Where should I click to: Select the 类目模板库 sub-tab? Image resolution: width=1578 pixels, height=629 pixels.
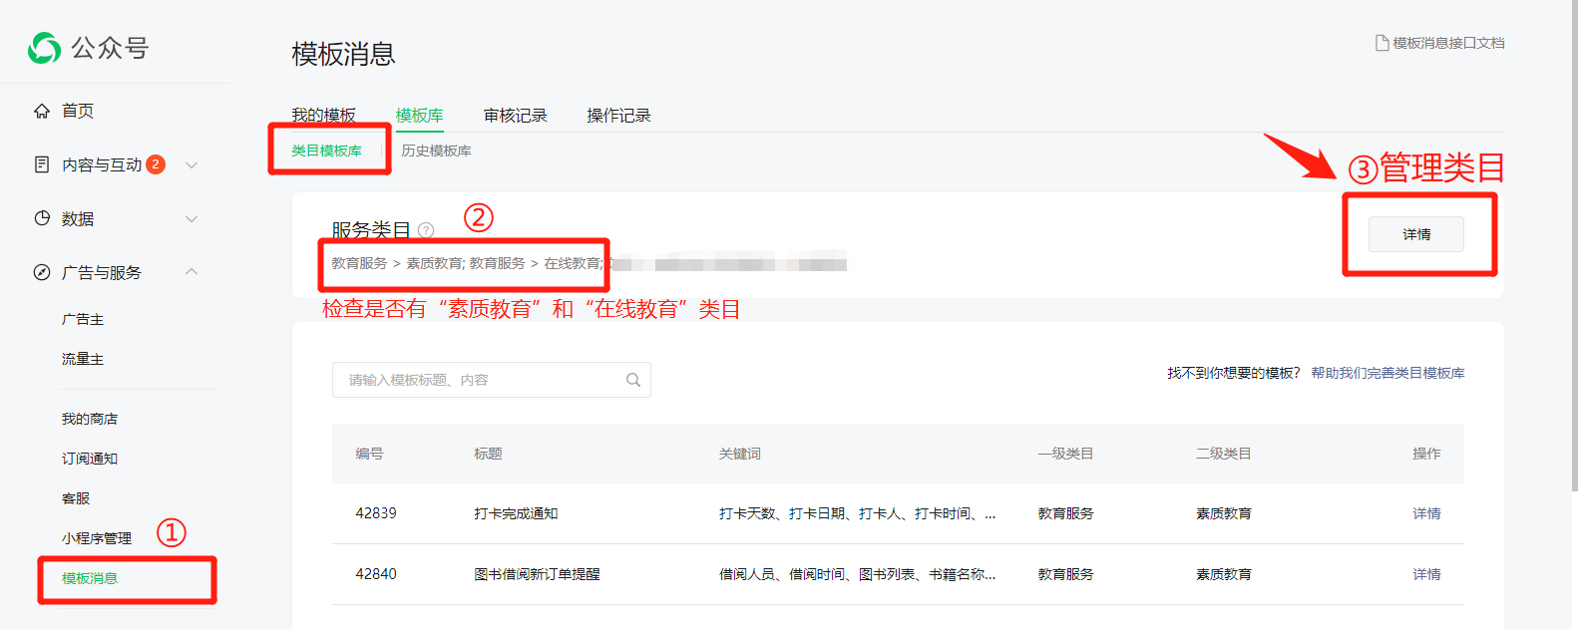[x=326, y=151]
